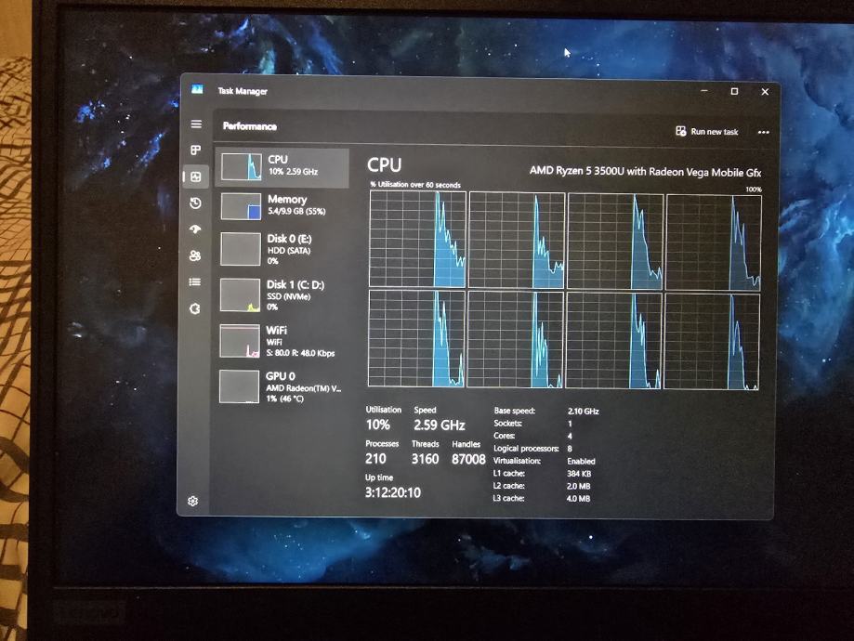Click the Base speed 2.10 GHz value
The image size is (854, 641).
(583, 412)
